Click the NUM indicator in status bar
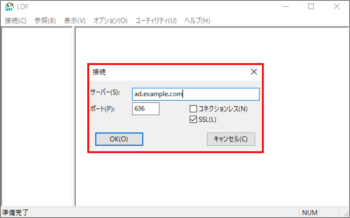 pyautogui.click(x=309, y=212)
